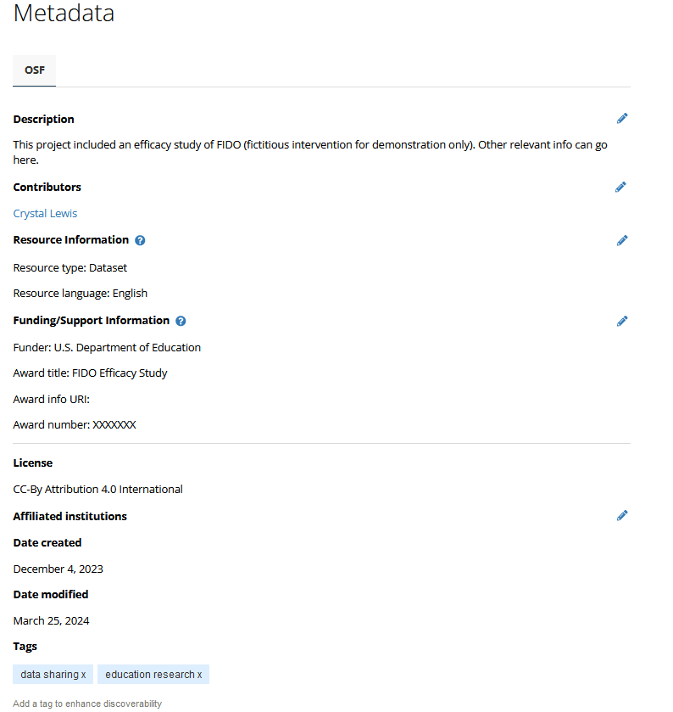Screen dimensions: 673x712
Task: Click the 'data sharing' tag label
Action: coord(49,675)
